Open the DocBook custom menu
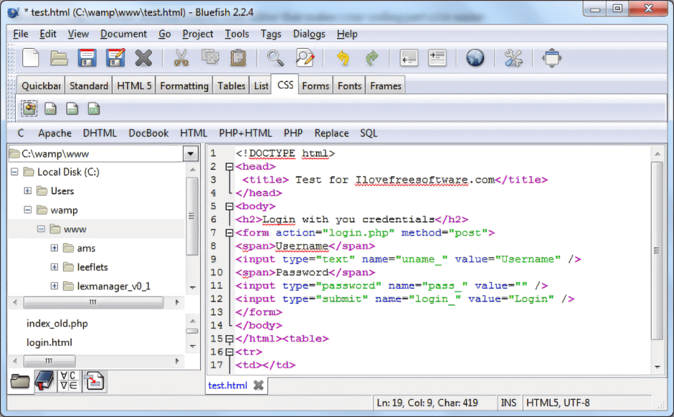Viewport: 674px width, 417px height. tap(148, 133)
